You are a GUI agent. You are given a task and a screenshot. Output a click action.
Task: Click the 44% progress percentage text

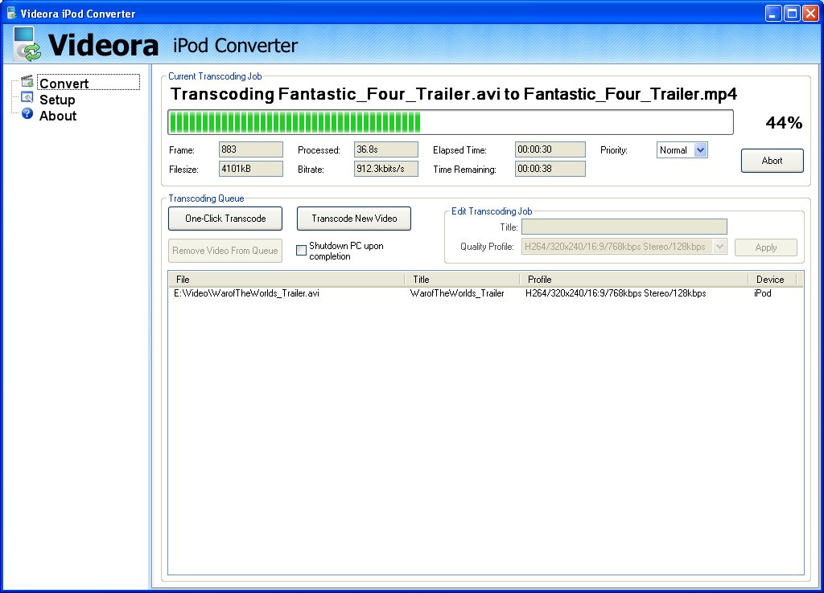tap(784, 123)
